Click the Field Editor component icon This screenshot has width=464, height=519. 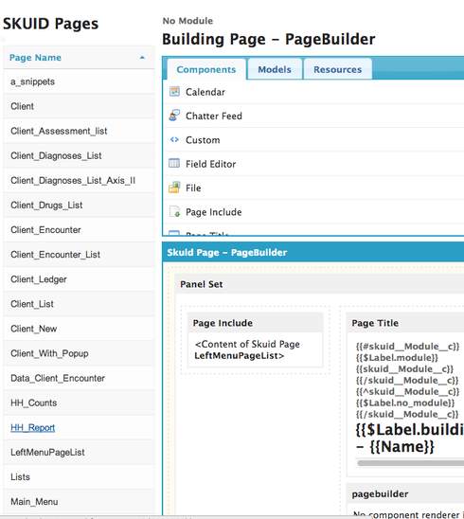pyautogui.click(x=174, y=164)
